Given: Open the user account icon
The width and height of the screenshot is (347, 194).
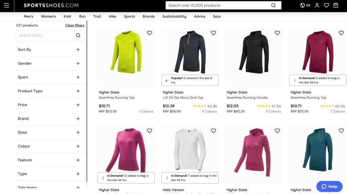Looking at the screenshot, I should 317,5.
